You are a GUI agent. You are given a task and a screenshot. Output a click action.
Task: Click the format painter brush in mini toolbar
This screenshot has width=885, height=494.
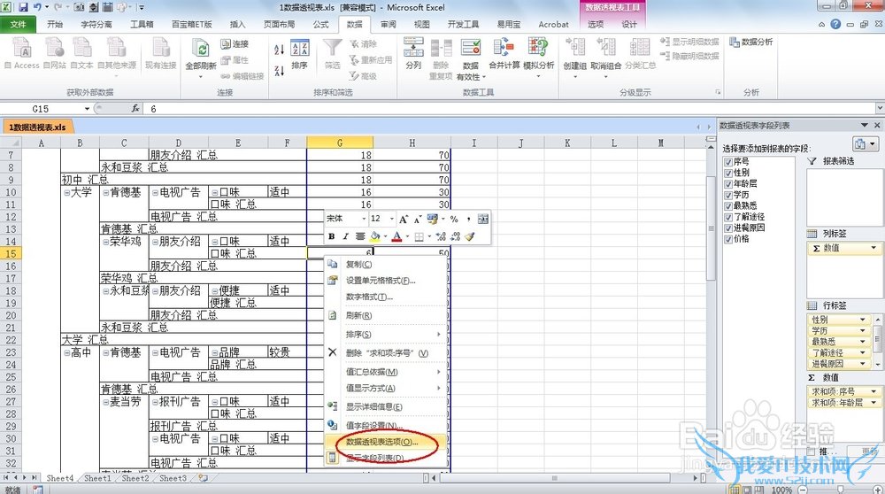(470, 236)
